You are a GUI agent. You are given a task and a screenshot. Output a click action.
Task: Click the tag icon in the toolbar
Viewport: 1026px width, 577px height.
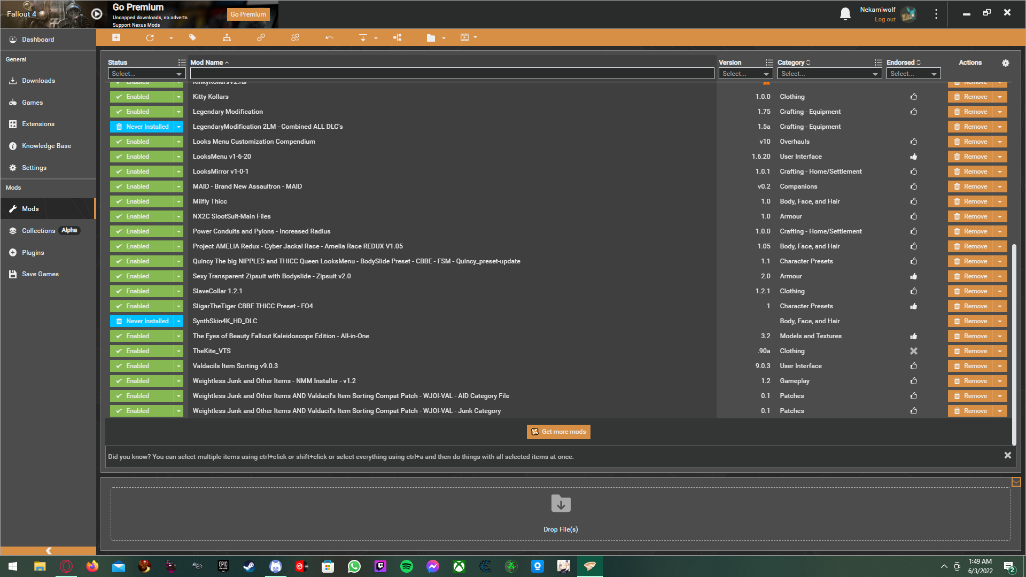click(192, 37)
